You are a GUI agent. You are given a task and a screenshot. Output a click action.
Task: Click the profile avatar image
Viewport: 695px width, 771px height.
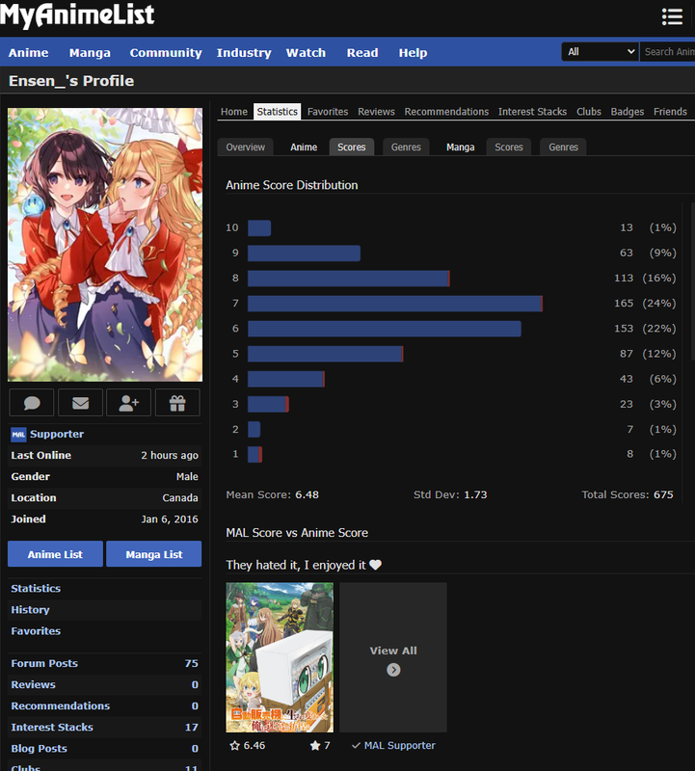click(x=105, y=245)
